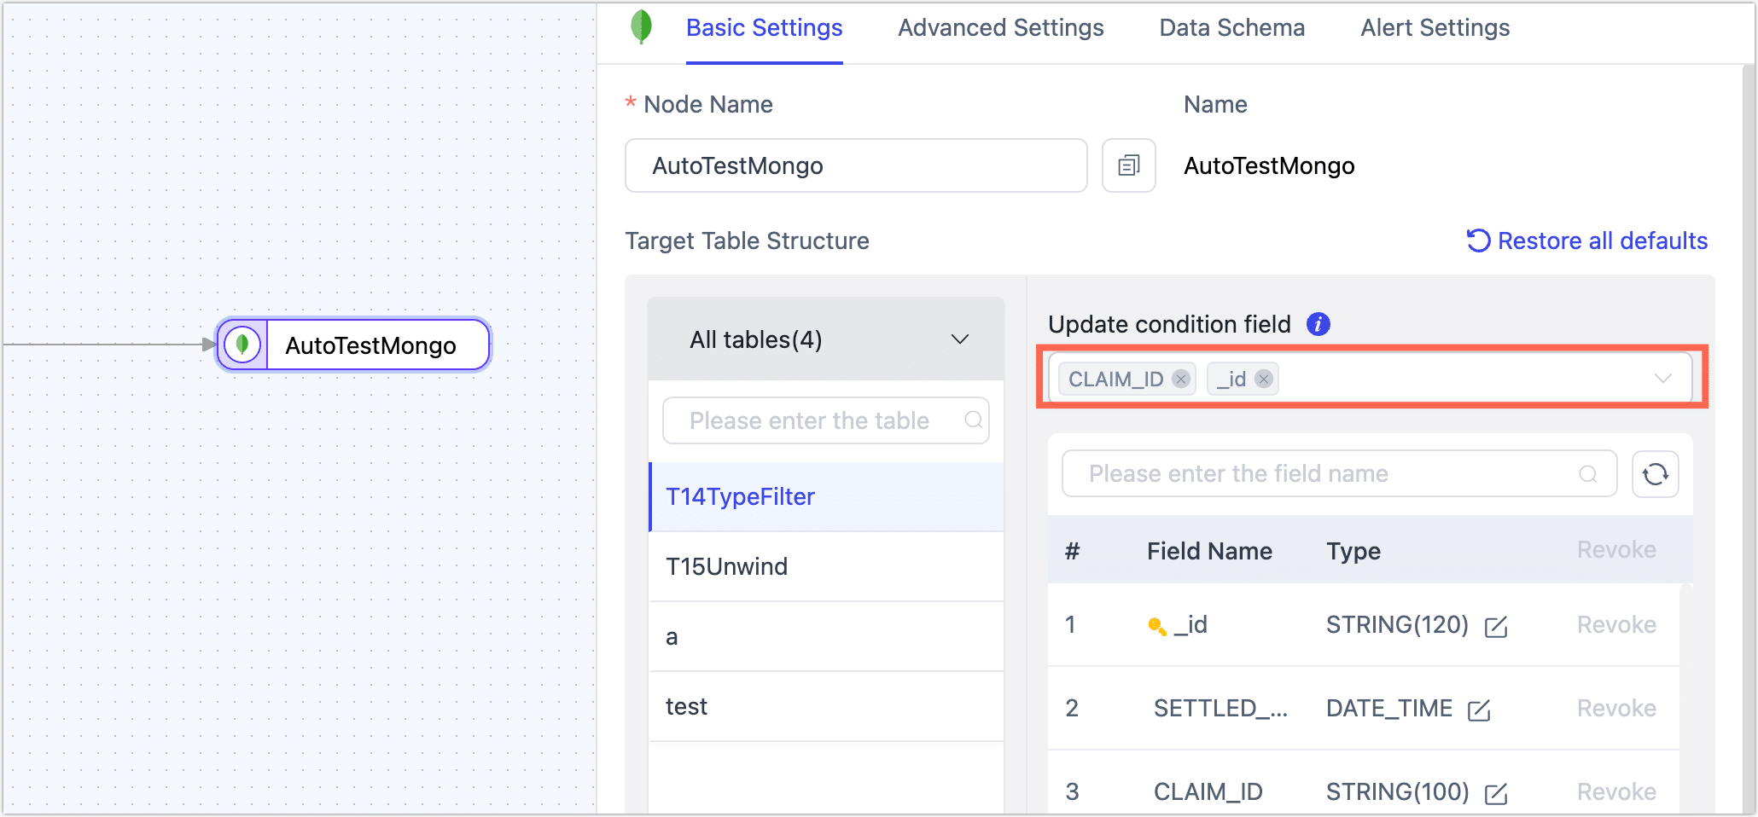The image size is (1758, 817).
Task: Click Restore all defaults link
Action: tap(1587, 240)
